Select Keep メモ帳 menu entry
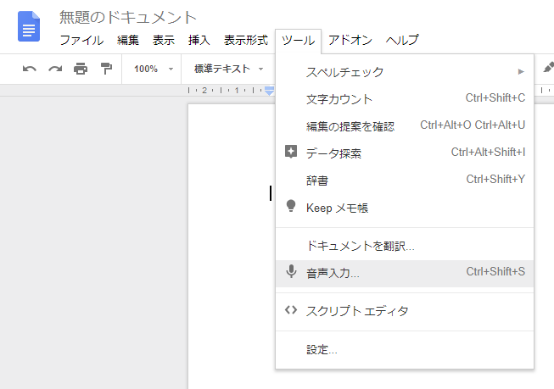 pos(405,208)
